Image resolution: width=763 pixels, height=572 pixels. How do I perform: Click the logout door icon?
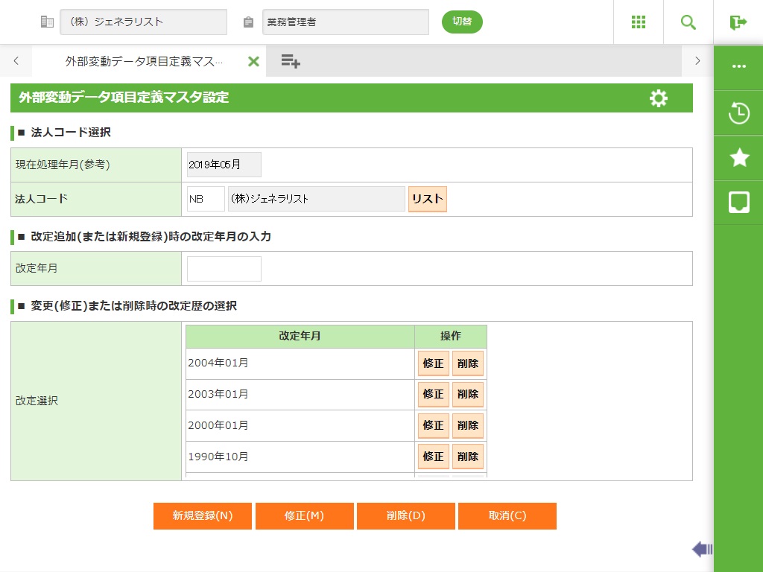[x=738, y=22]
